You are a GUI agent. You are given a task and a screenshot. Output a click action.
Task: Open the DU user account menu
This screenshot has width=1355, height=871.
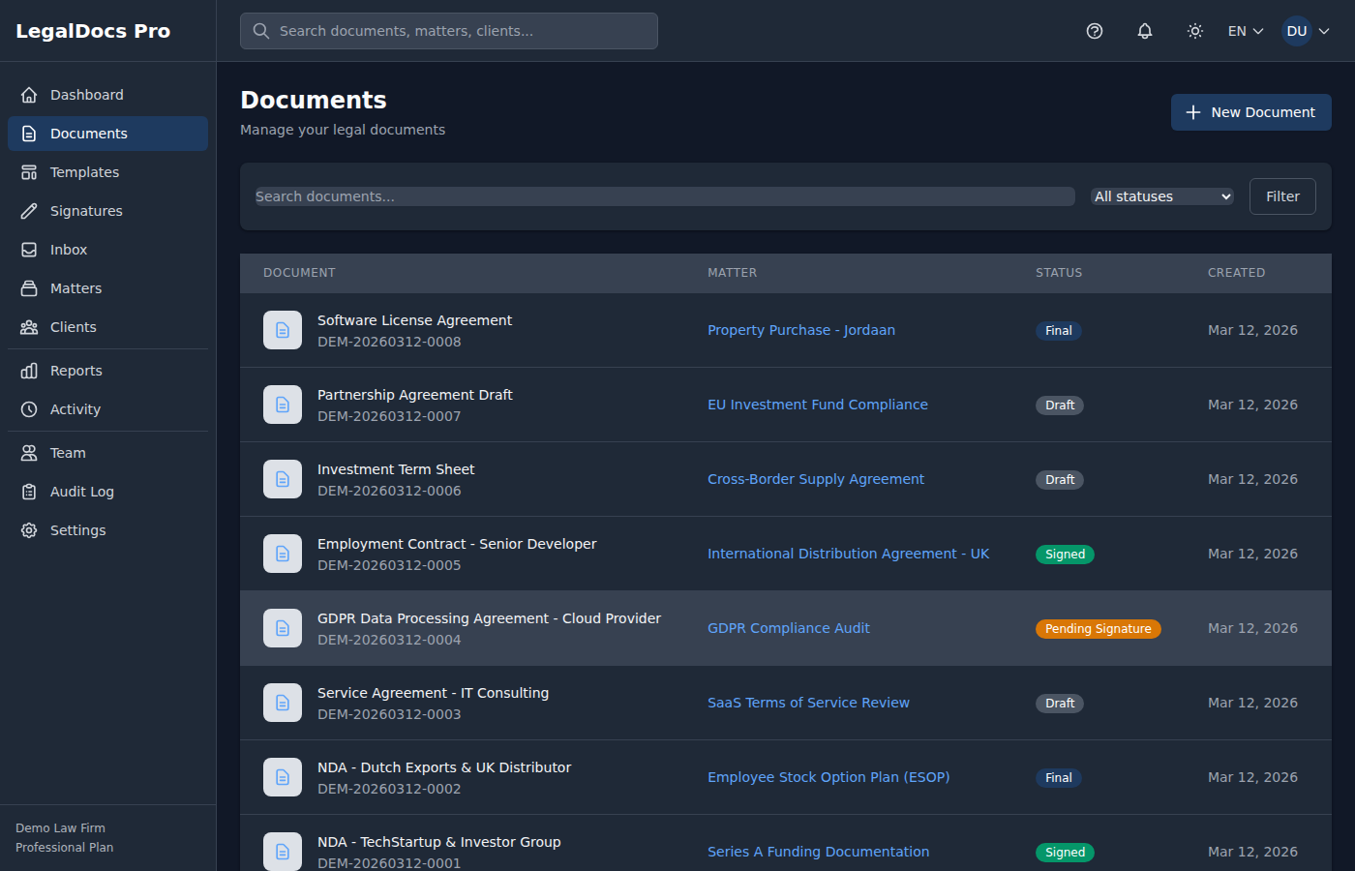point(1307,31)
